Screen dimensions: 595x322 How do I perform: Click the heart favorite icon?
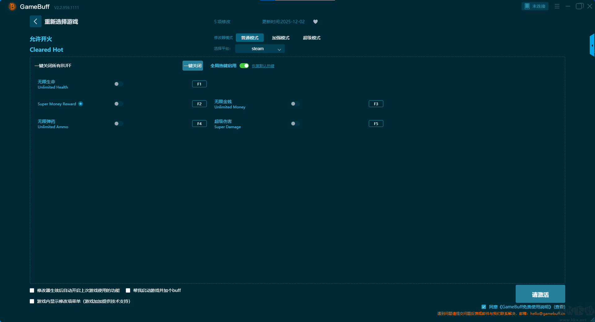(x=315, y=22)
